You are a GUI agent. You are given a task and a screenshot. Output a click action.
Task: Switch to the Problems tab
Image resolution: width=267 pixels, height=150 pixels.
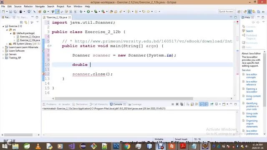coord(50,104)
